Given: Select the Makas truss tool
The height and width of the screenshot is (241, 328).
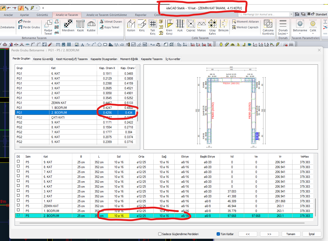Looking at the screenshot, I should pyautogui.click(x=201, y=26).
